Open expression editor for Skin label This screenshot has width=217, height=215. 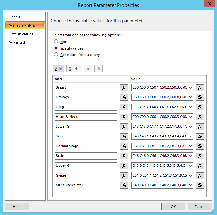click(124, 136)
